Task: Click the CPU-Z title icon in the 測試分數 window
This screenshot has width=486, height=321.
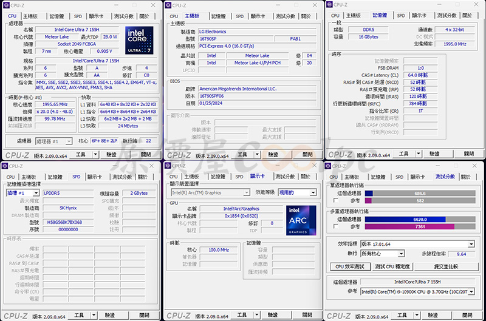Action: 328,166
